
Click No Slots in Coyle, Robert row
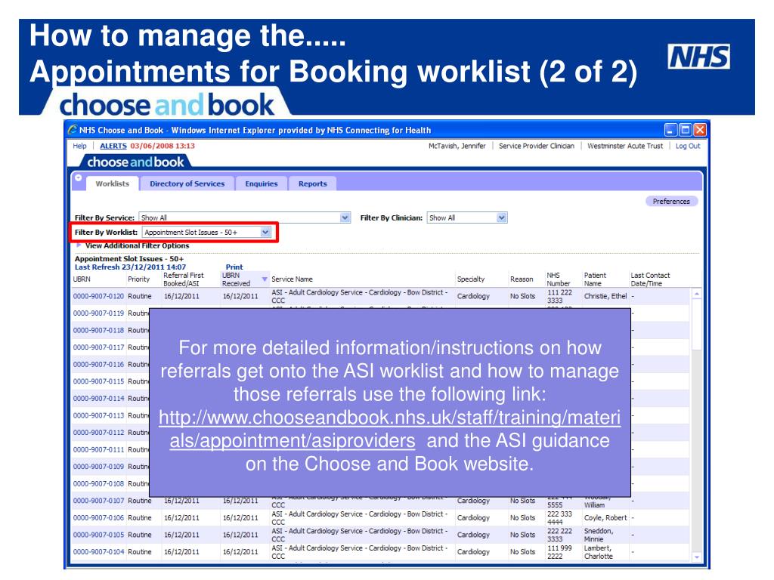523,518
